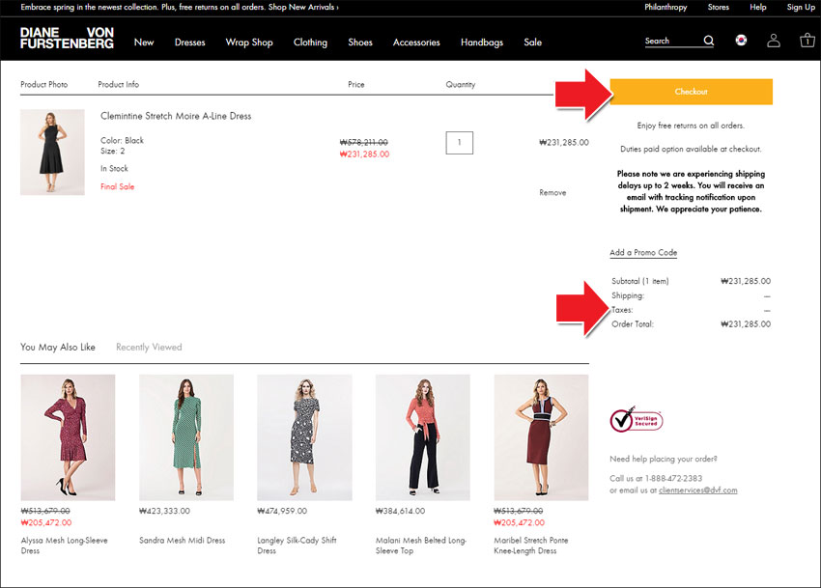Click the Final Sale label
821x588 pixels.
(x=117, y=187)
